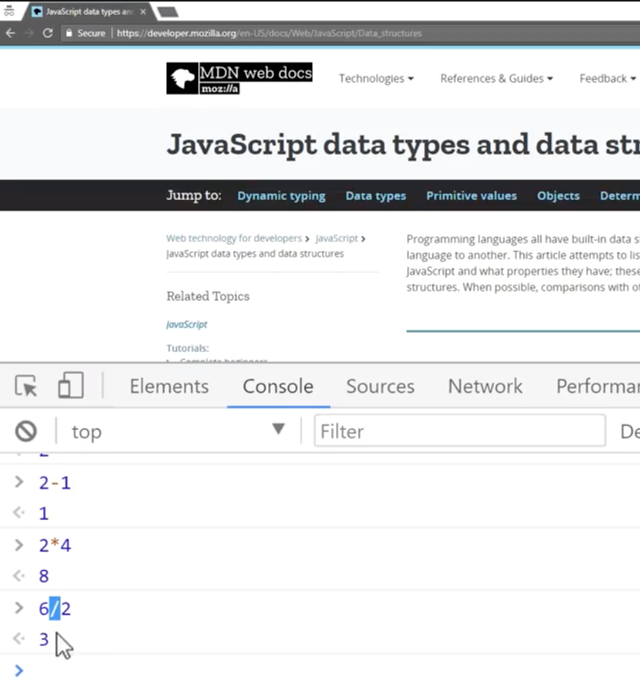Screen dimensions: 640x694
Task: Click the result 1 in console
Action: [x=43, y=514]
